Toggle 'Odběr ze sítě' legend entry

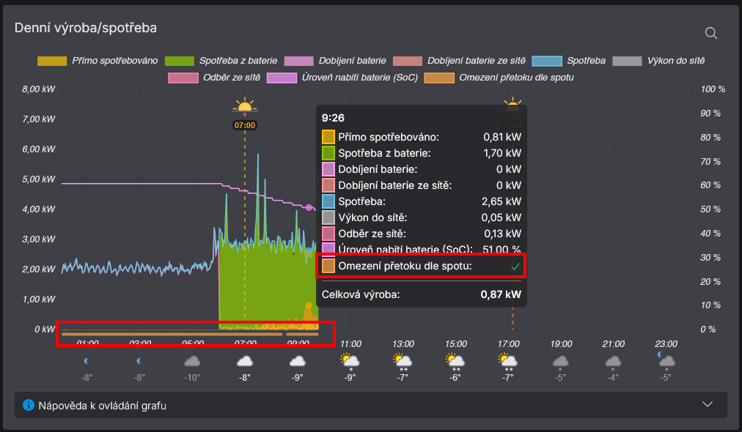pyautogui.click(x=230, y=78)
